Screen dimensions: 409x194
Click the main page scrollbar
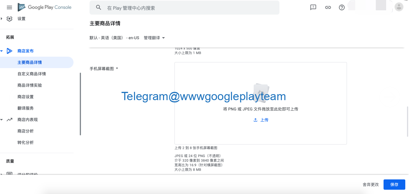tap(408, 122)
